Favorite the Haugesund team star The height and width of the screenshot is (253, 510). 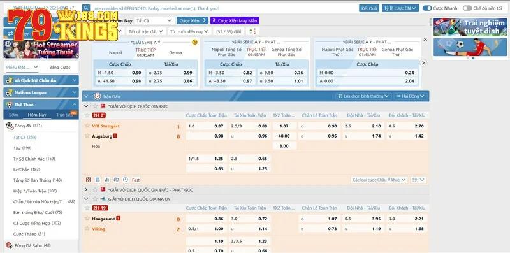click(x=87, y=218)
